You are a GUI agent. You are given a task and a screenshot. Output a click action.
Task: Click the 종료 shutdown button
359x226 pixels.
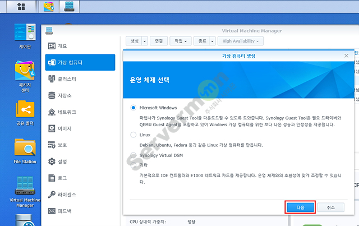202,41
